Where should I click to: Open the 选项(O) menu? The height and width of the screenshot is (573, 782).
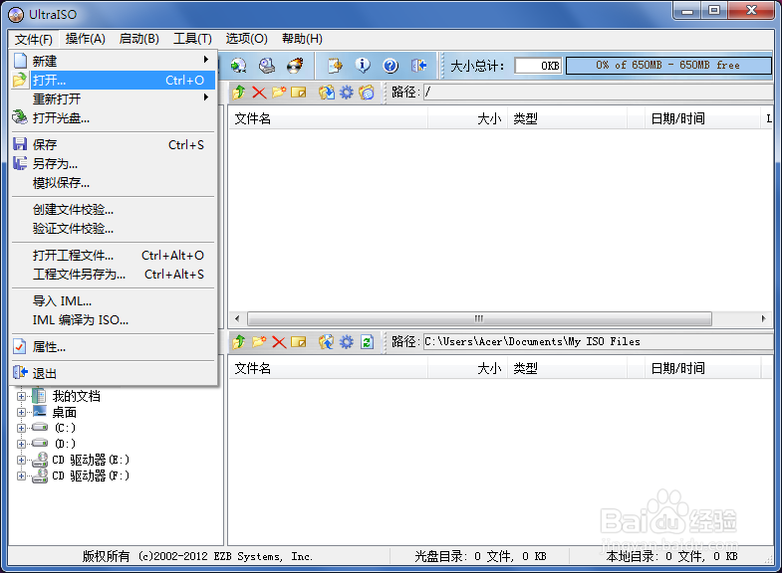coord(246,39)
